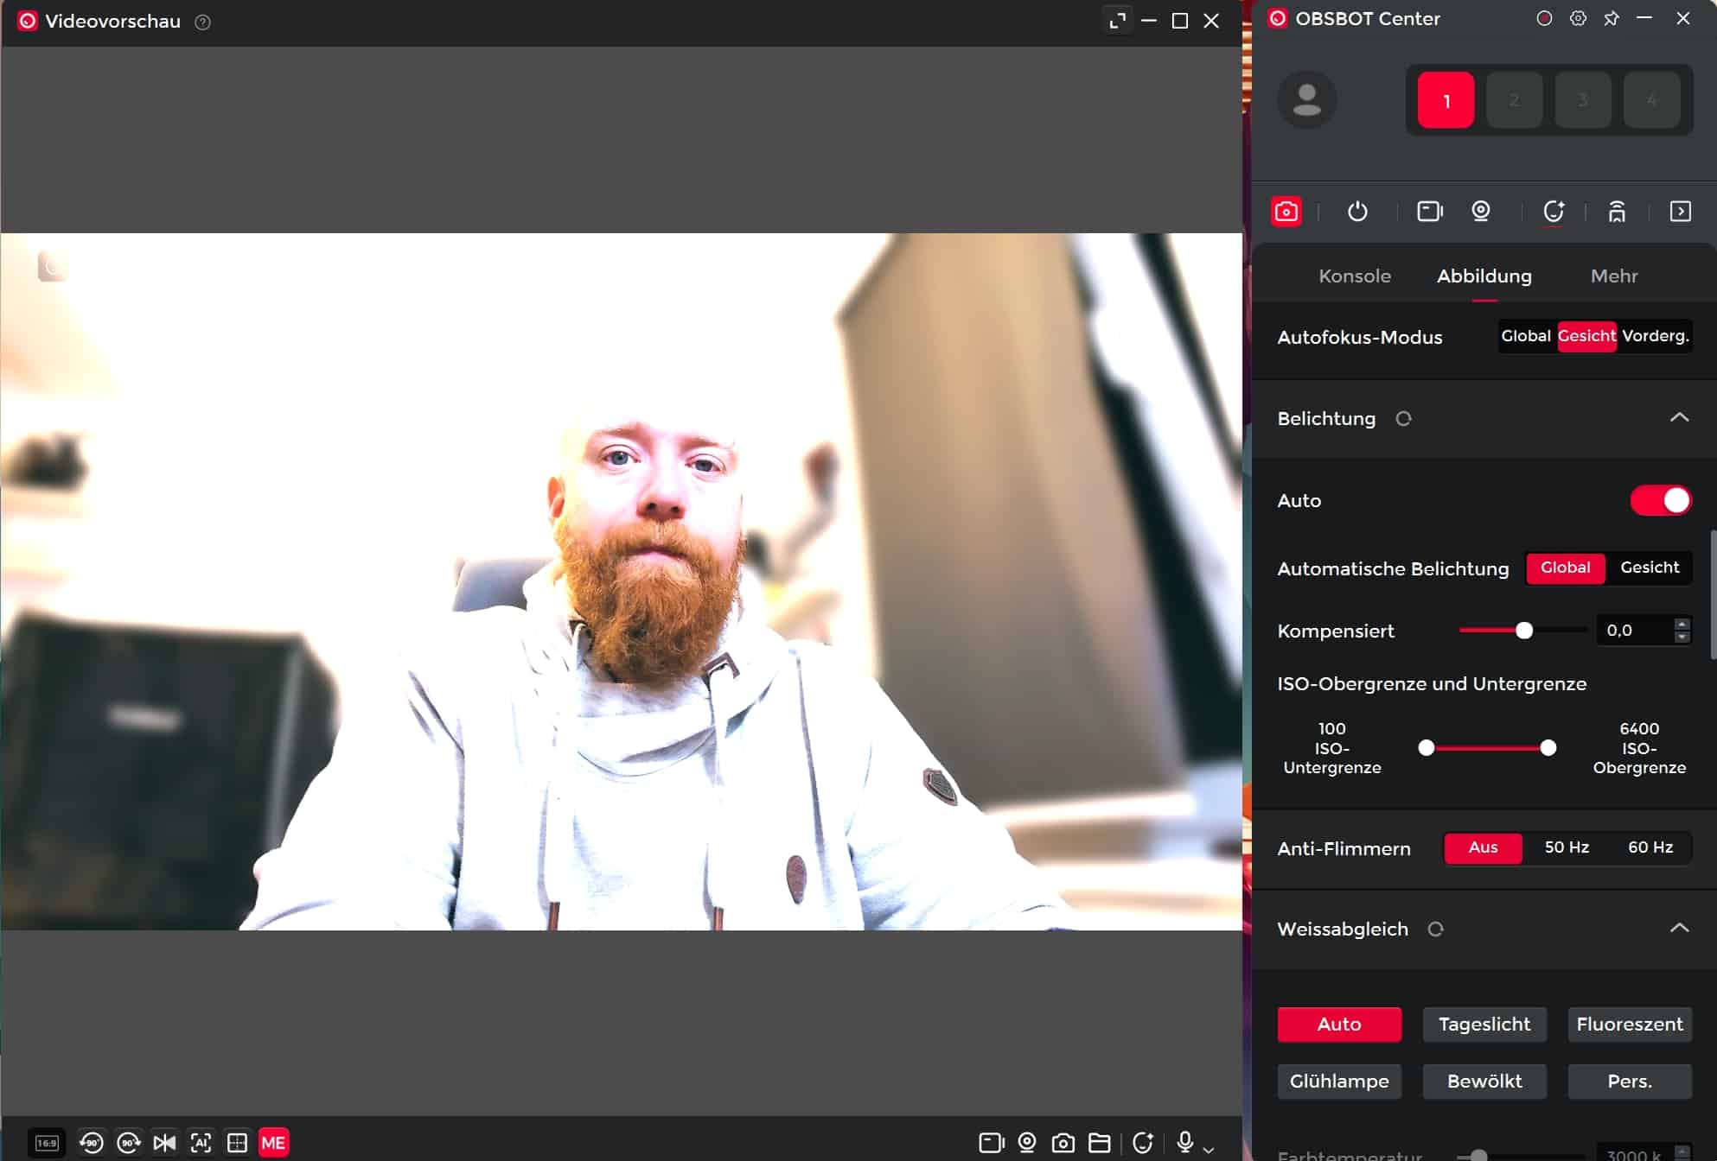Click the power/sleep icon in OBSBOT Center
The height and width of the screenshot is (1161, 1717).
(1357, 212)
